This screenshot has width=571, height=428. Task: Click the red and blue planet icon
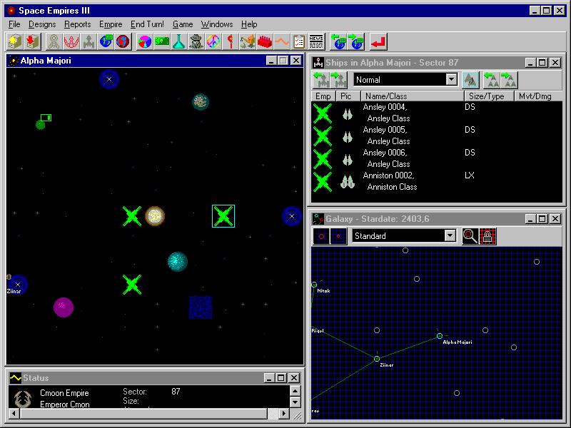point(123,42)
